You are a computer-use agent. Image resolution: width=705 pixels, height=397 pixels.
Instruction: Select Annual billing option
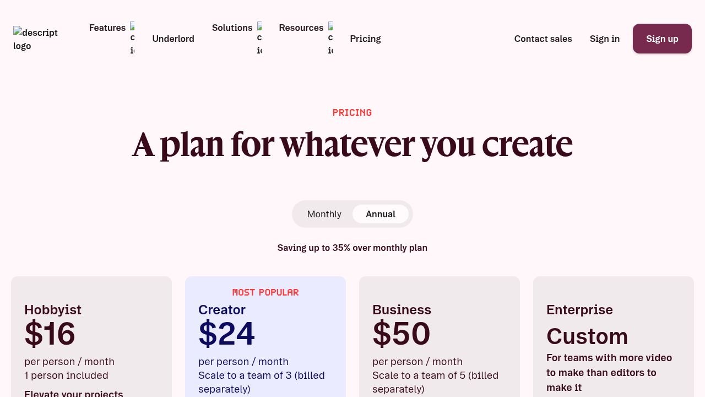click(381, 214)
